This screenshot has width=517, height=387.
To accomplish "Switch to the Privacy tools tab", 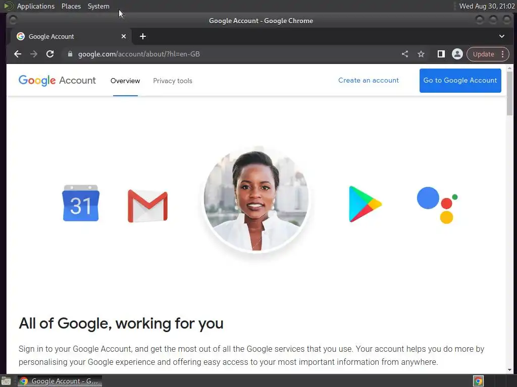I will (x=173, y=81).
